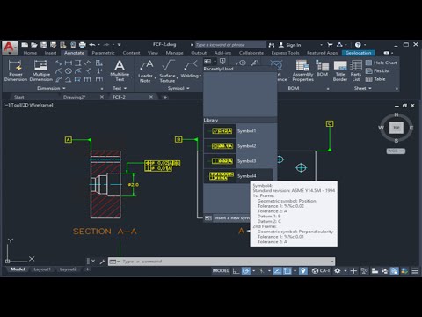
Task: Click the Fits List icon
Action: [378, 70]
